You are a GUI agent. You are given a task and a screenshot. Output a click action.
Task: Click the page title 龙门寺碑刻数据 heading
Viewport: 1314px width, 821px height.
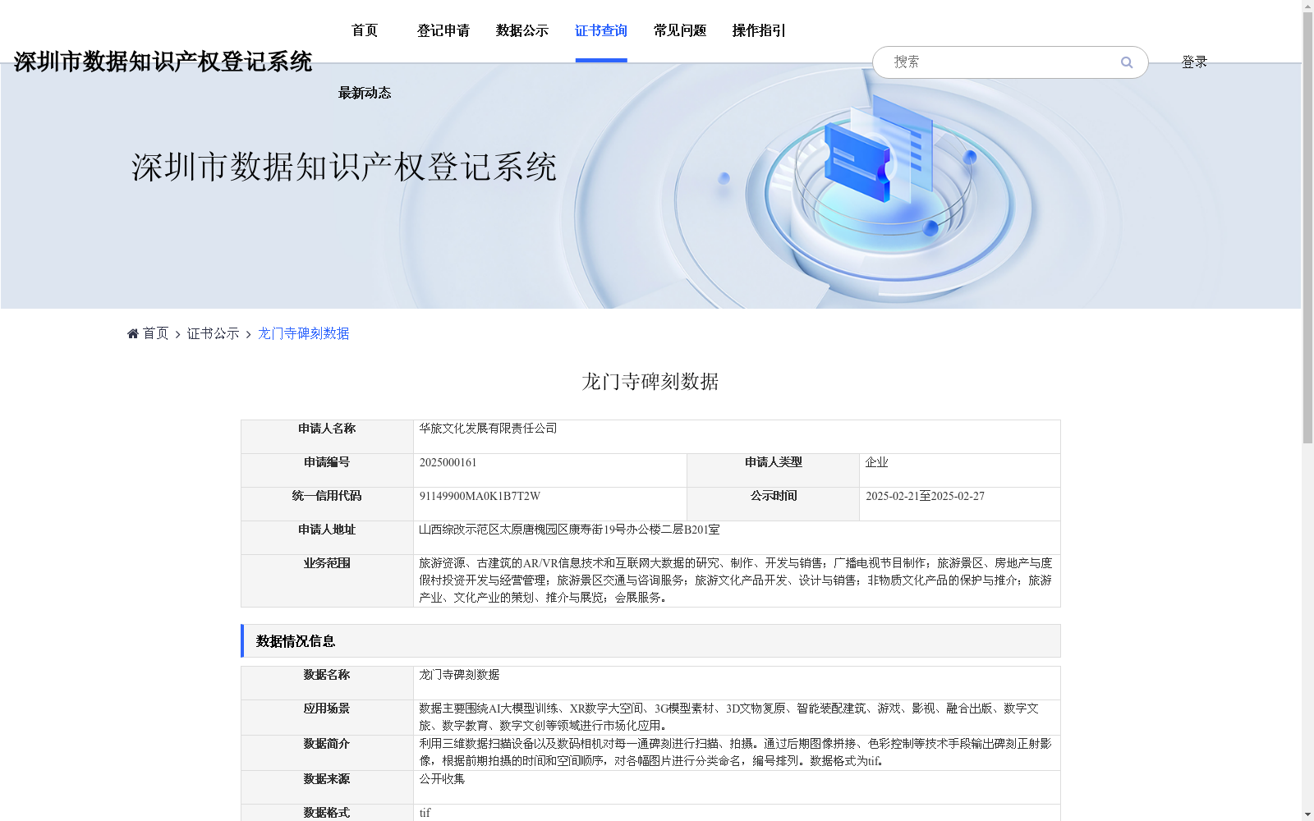click(650, 382)
